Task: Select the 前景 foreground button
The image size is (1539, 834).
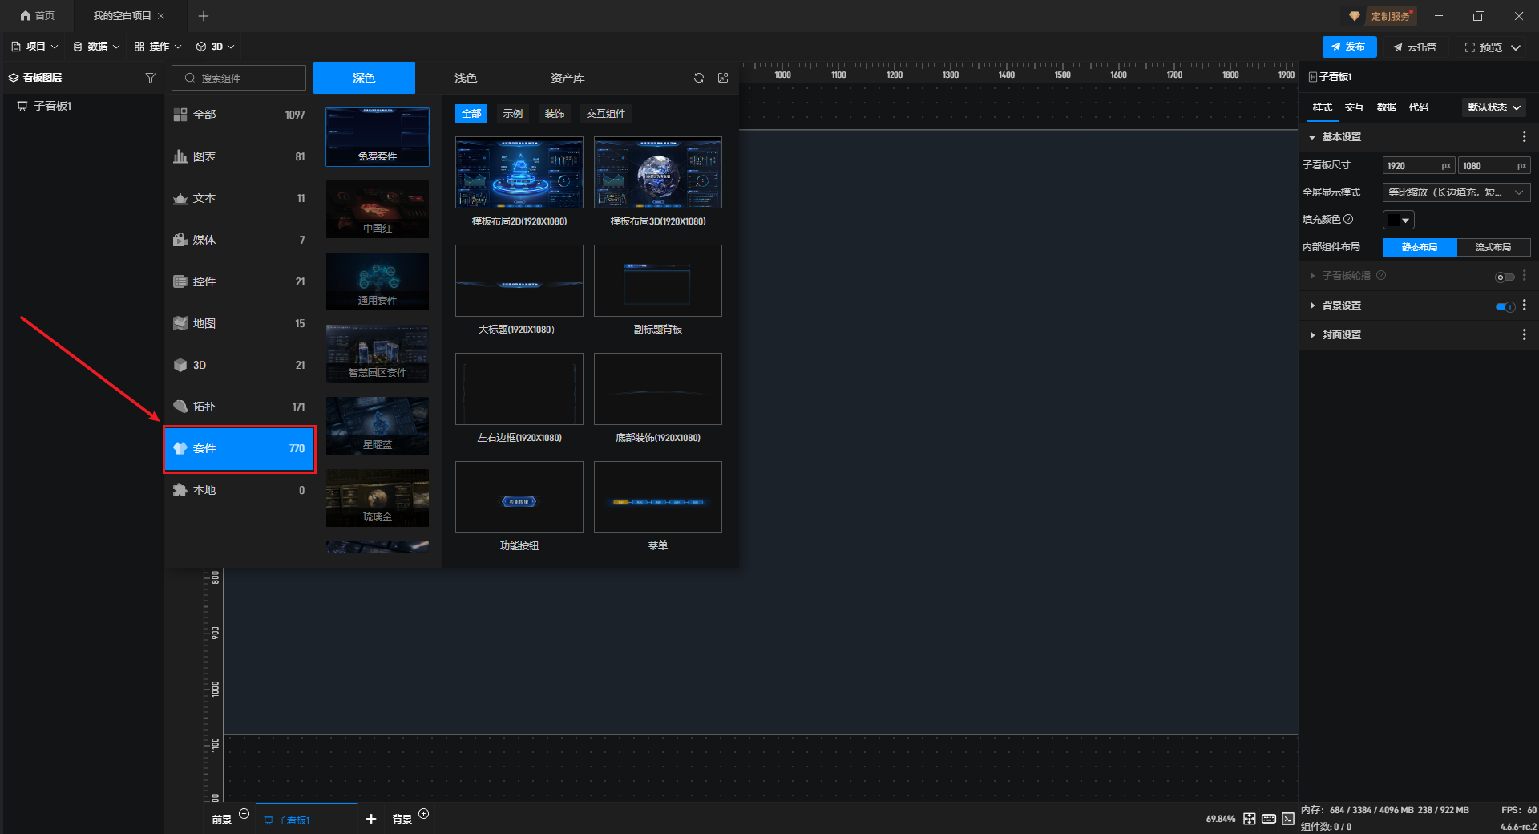Action: 222,819
